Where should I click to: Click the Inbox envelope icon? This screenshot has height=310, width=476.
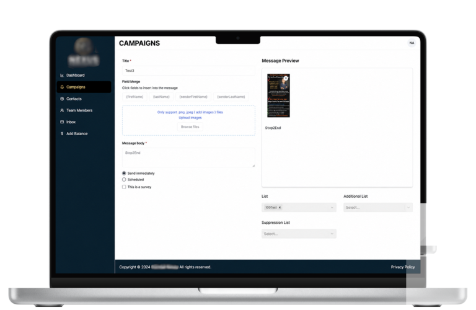tap(62, 122)
